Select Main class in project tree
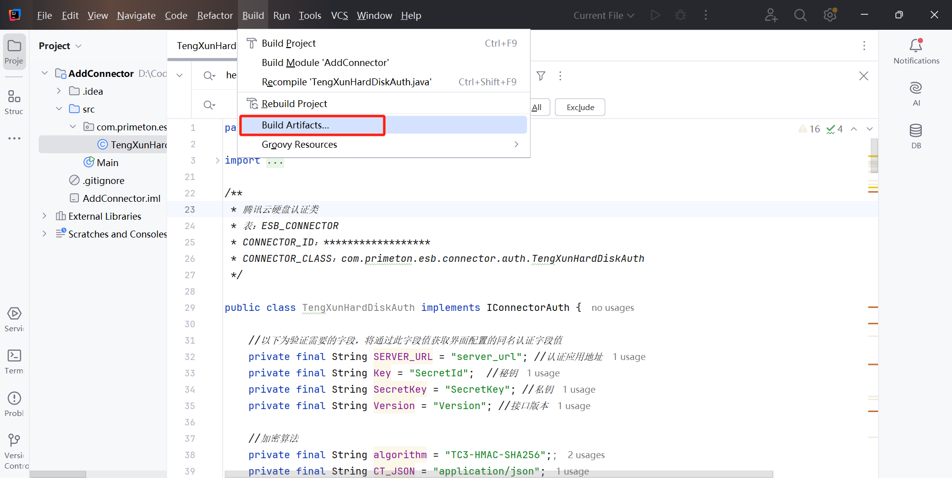The width and height of the screenshot is (952, 478). point(107,163)
